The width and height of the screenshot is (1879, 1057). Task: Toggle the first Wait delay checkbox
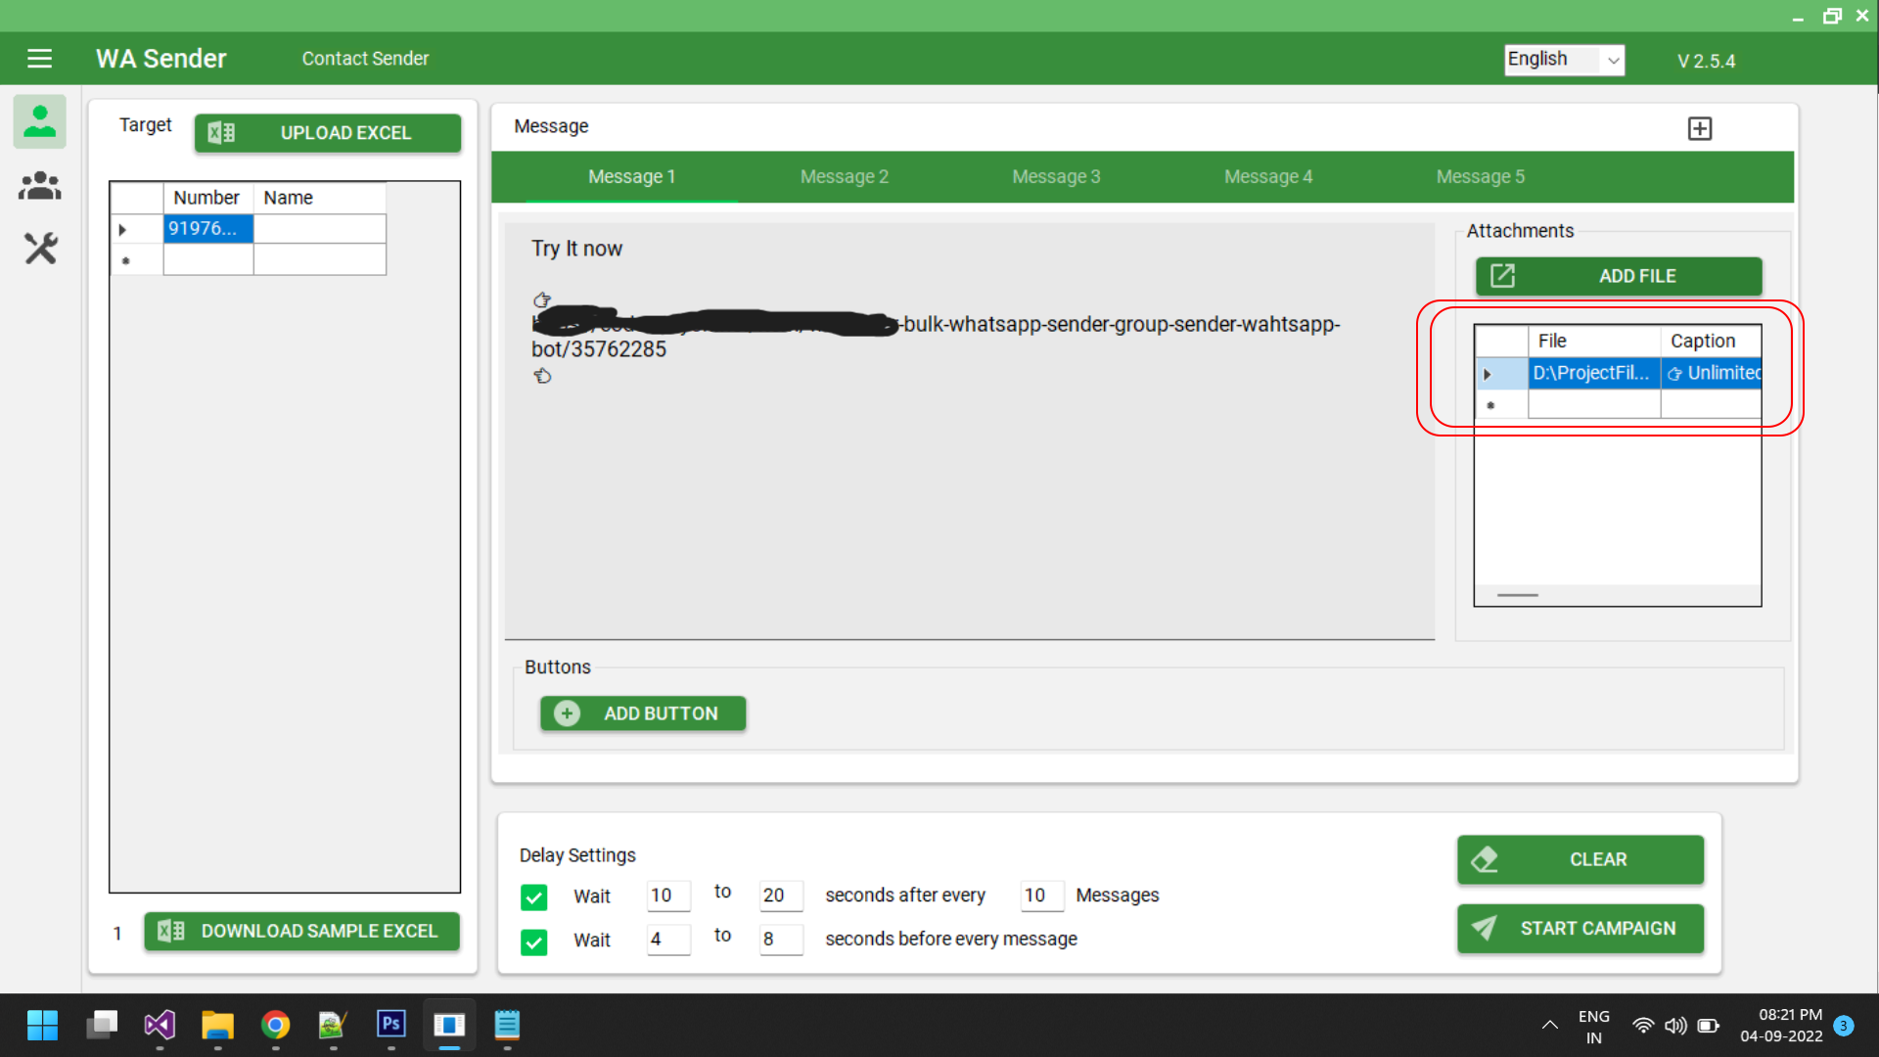(x=534, y=896)
